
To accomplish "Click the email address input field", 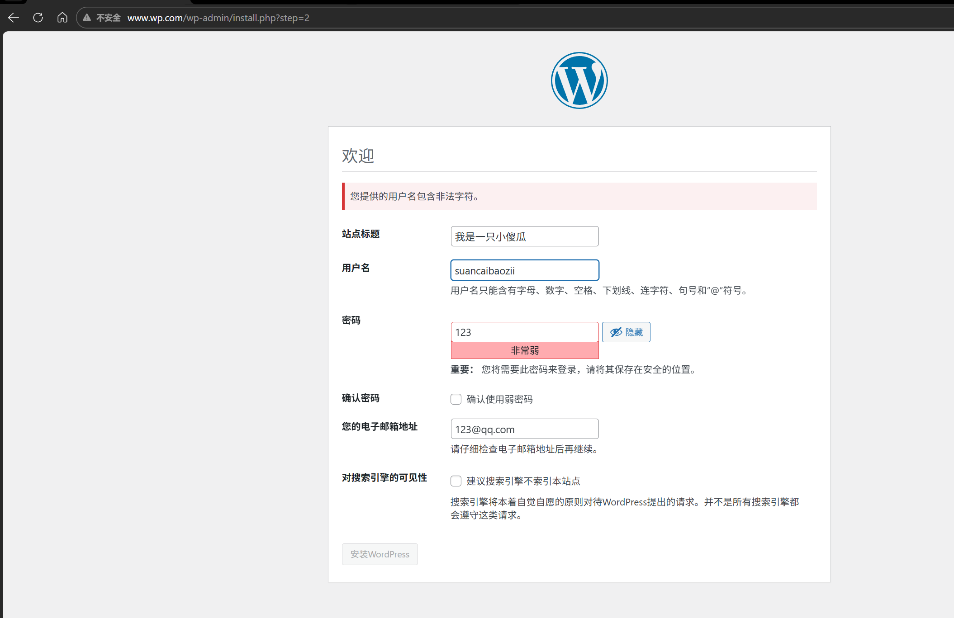I will click(x=524, y=429).
